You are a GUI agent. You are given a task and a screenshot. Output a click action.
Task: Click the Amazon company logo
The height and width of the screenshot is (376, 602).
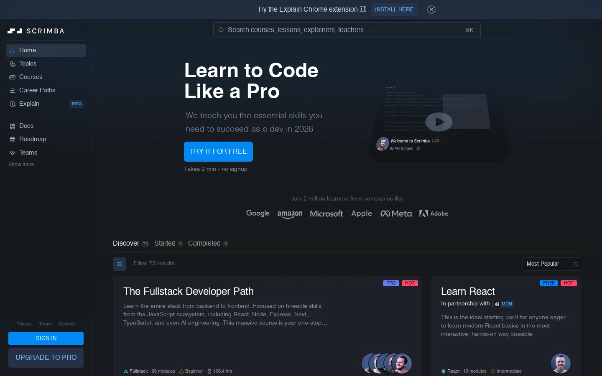pos(290,214)
